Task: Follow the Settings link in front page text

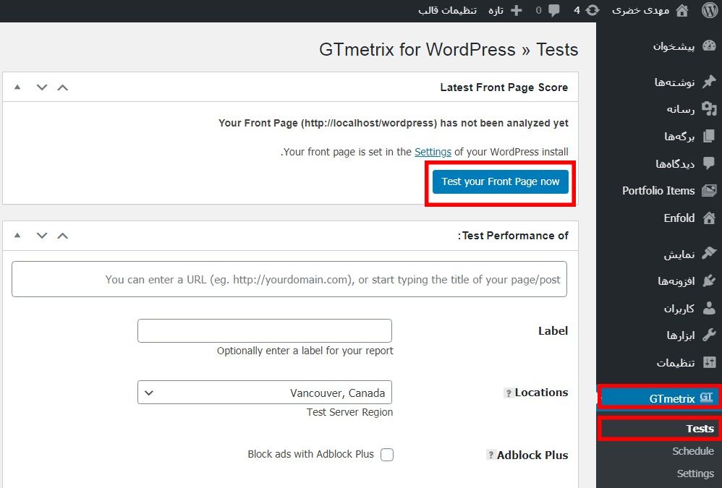Action: 433,152
